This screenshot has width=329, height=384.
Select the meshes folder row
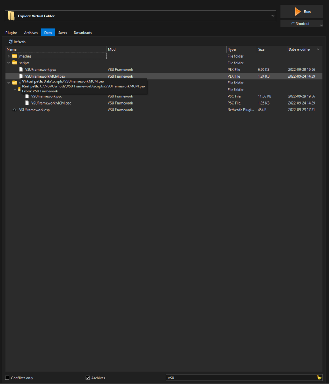(x=164, y=56)
